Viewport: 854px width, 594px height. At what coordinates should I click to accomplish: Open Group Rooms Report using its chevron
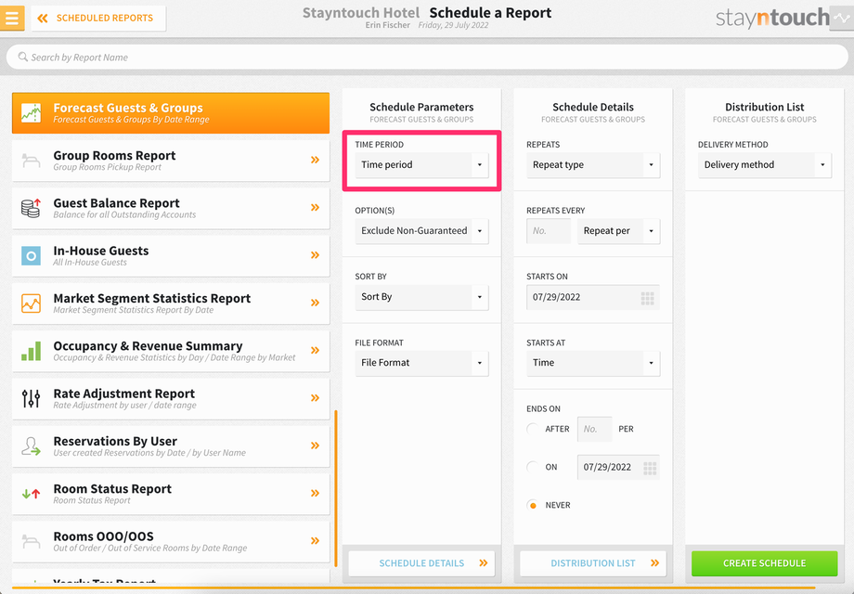click(315, 160)
